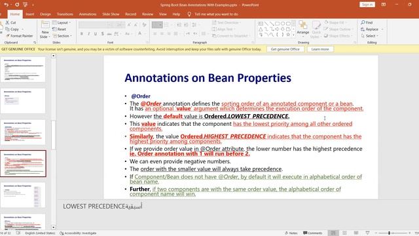Adjust the zoom slider handle
The image size is (419, 236).
[389, 233]
